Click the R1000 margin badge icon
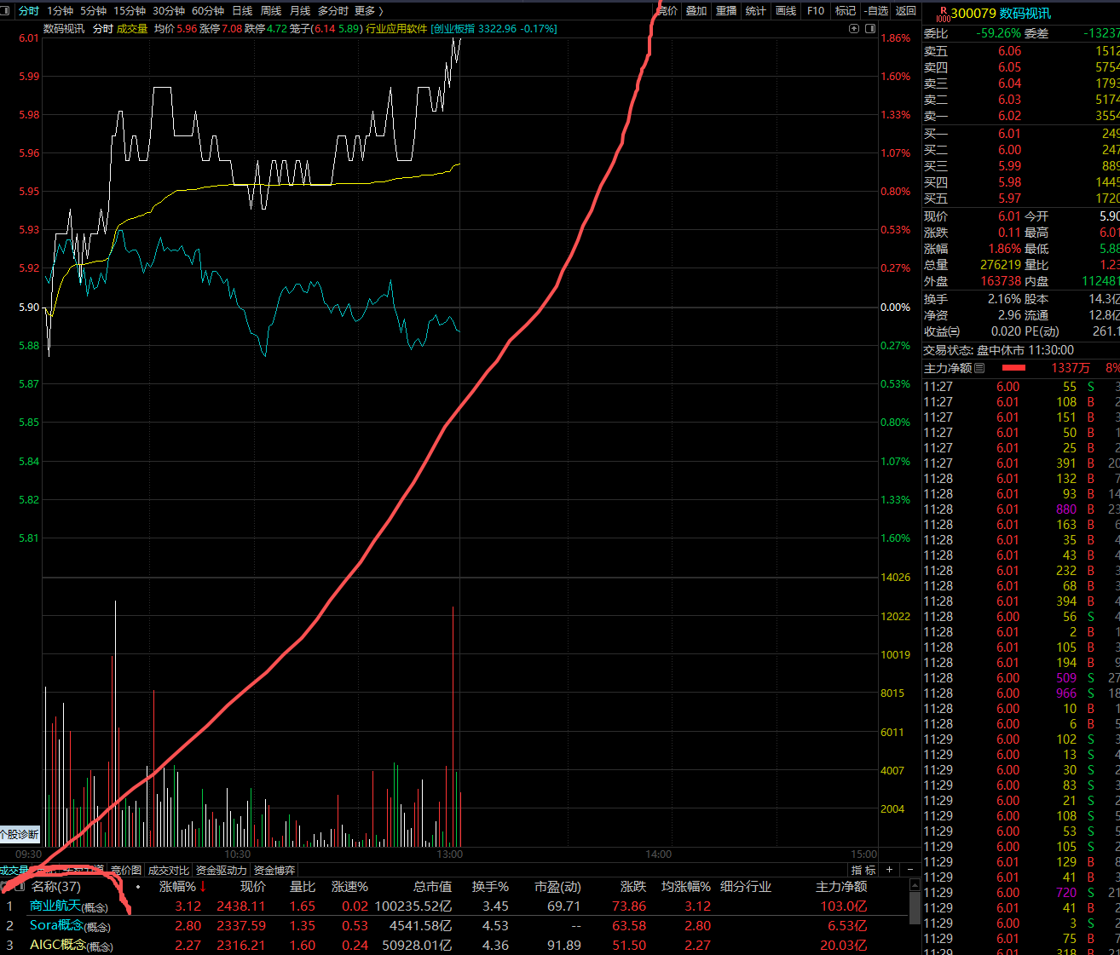 coord(943,14)
